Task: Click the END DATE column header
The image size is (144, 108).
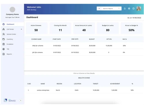Action: (x=75, y=39)
